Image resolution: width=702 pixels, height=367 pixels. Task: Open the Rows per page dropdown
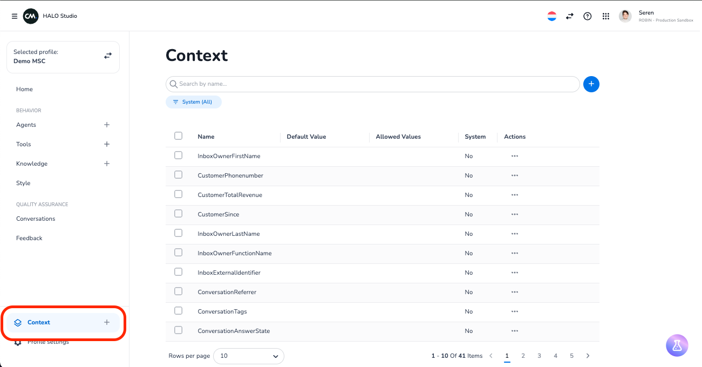[x=249, y=356]
